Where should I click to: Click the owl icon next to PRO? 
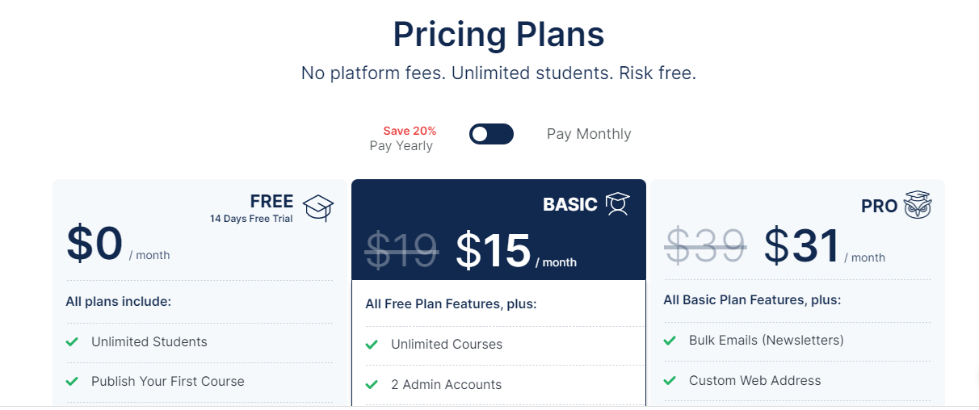tap(918, 205)
